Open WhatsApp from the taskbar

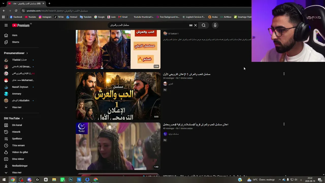tap(62, 180)
